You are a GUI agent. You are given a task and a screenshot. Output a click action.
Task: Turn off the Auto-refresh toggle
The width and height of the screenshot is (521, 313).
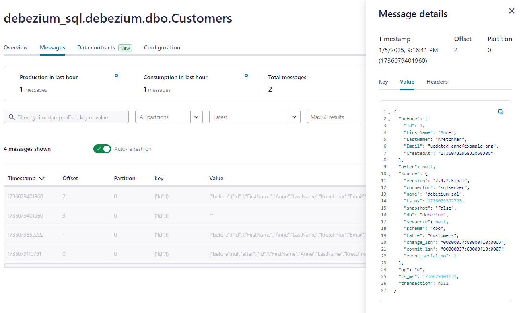click(102, 149)
